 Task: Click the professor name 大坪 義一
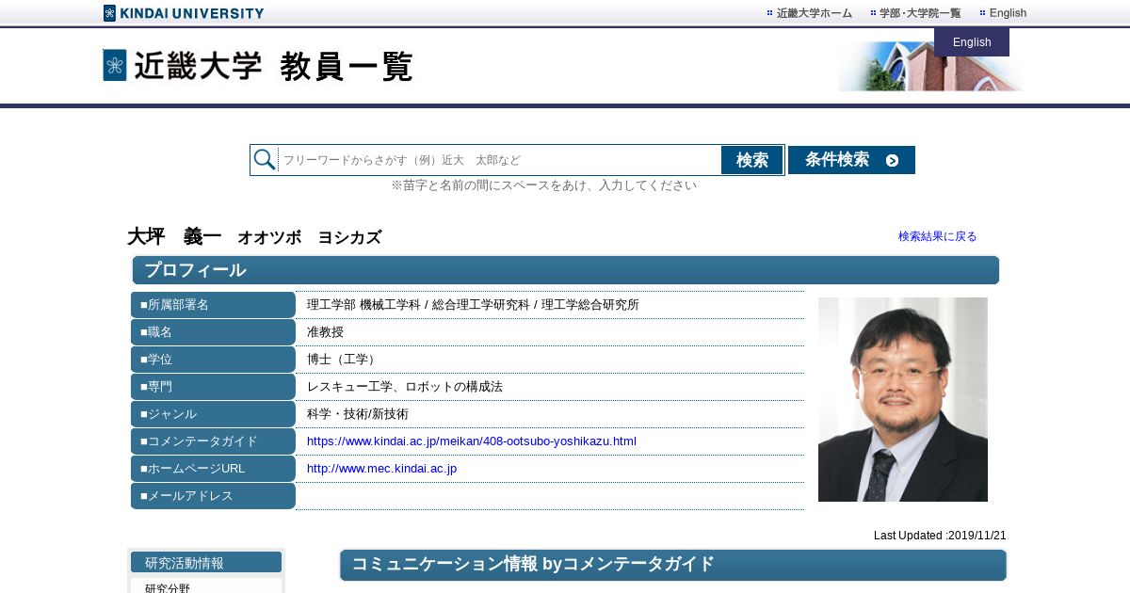[x=174, y=237]
